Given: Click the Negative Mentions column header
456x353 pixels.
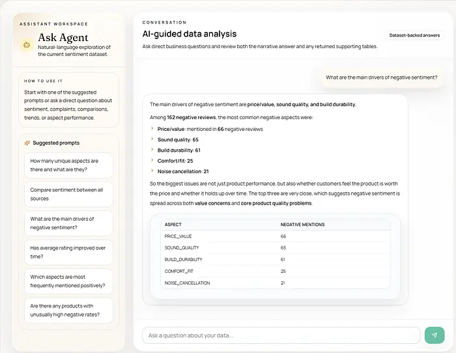Looking at the screenshot, I should pos(302,225).
